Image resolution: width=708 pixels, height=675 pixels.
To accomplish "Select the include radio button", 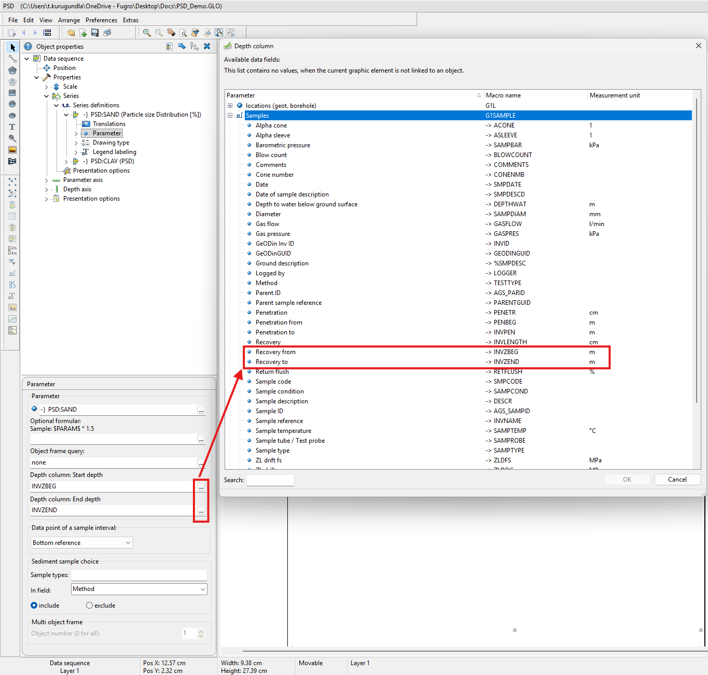I will coord(34,606).
